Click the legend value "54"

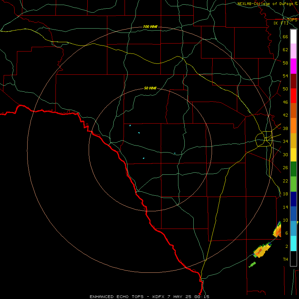coord(285,76)
